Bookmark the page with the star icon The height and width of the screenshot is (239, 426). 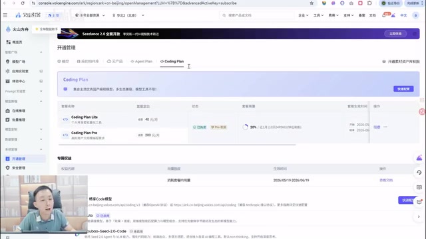coord(312,3)
